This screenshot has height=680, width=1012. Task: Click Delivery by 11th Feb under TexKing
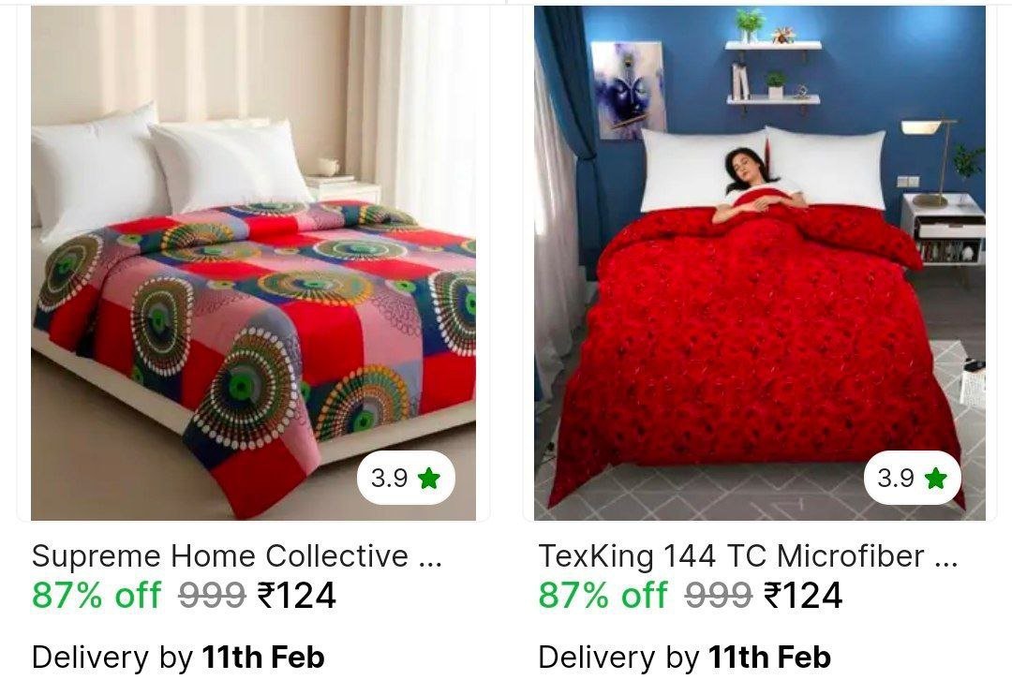685,658
